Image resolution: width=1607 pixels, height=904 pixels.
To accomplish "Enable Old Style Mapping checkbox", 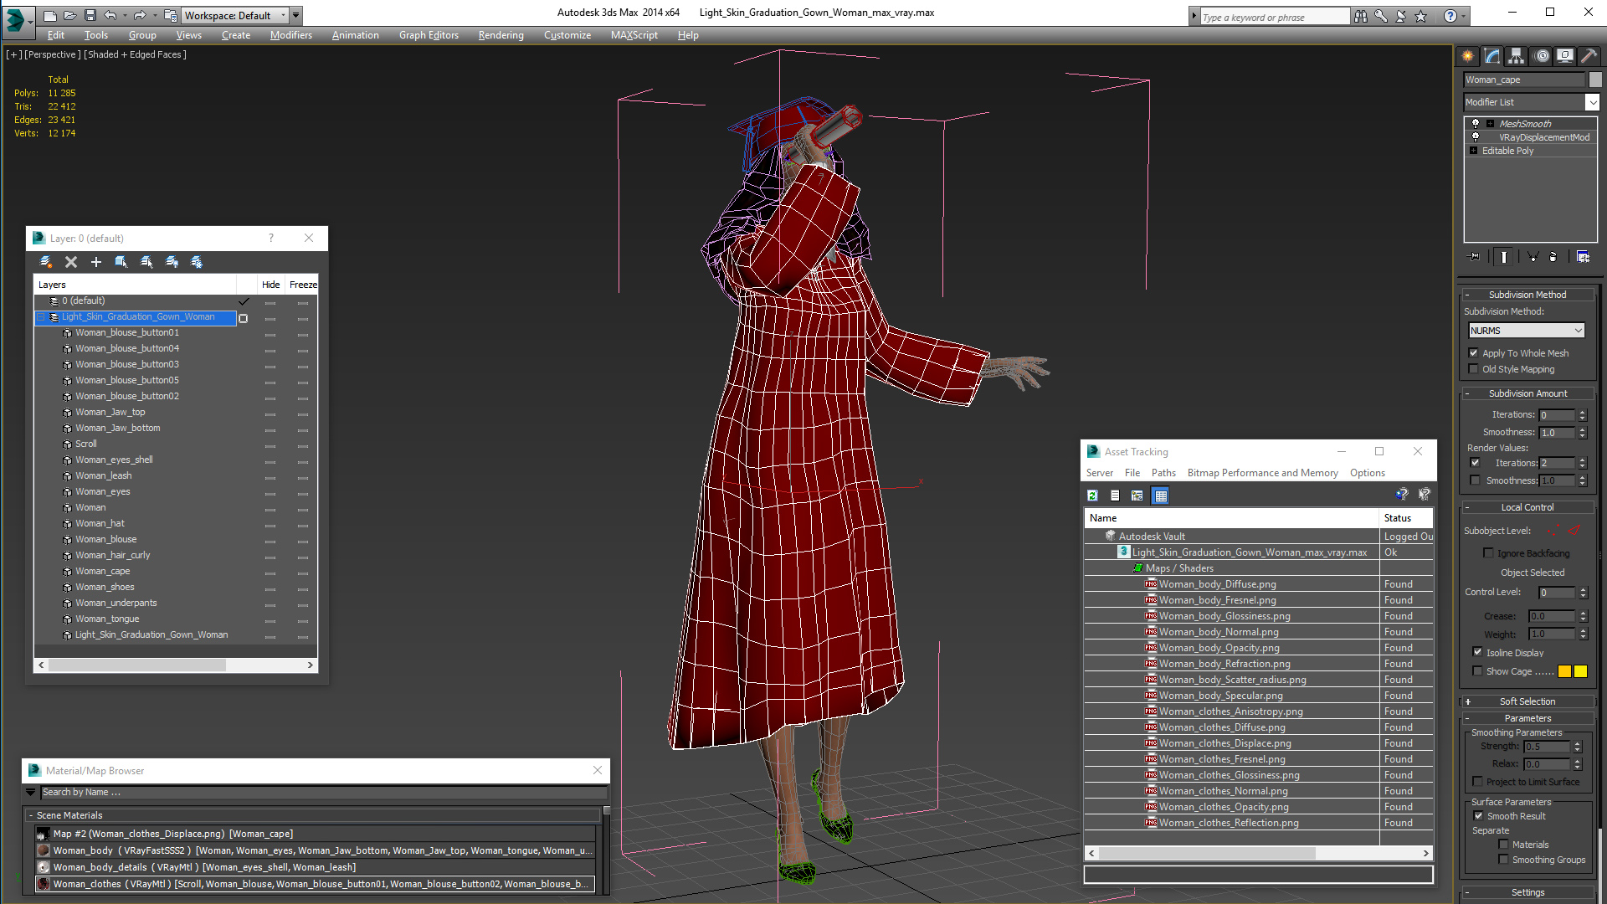I will tap(1474, 369).
